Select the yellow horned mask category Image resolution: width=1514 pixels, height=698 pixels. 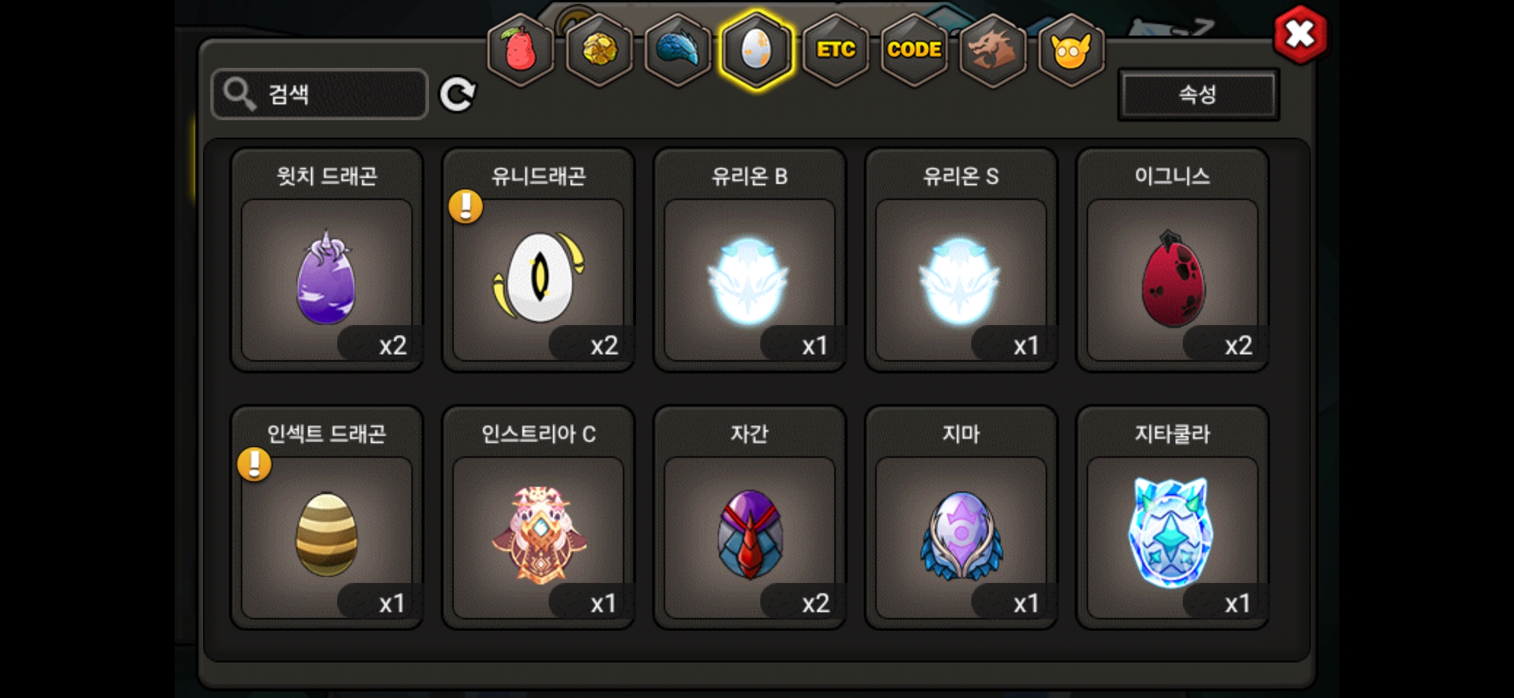[1071, 50]
